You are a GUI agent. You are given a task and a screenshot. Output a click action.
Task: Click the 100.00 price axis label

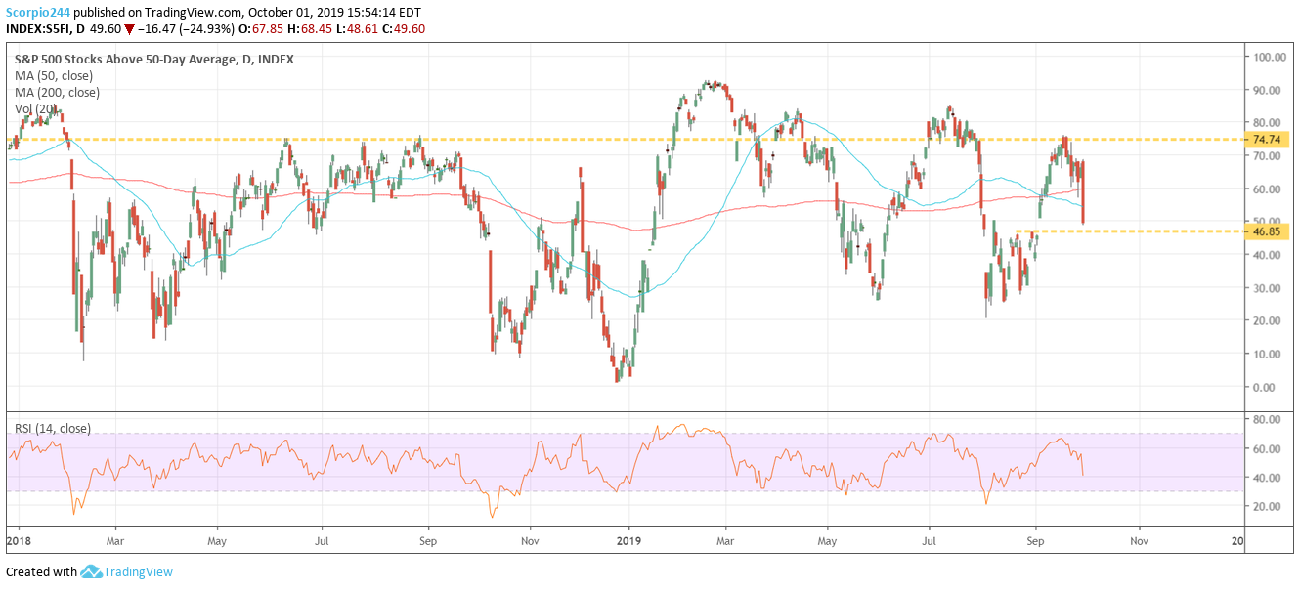coord(1271,58)
